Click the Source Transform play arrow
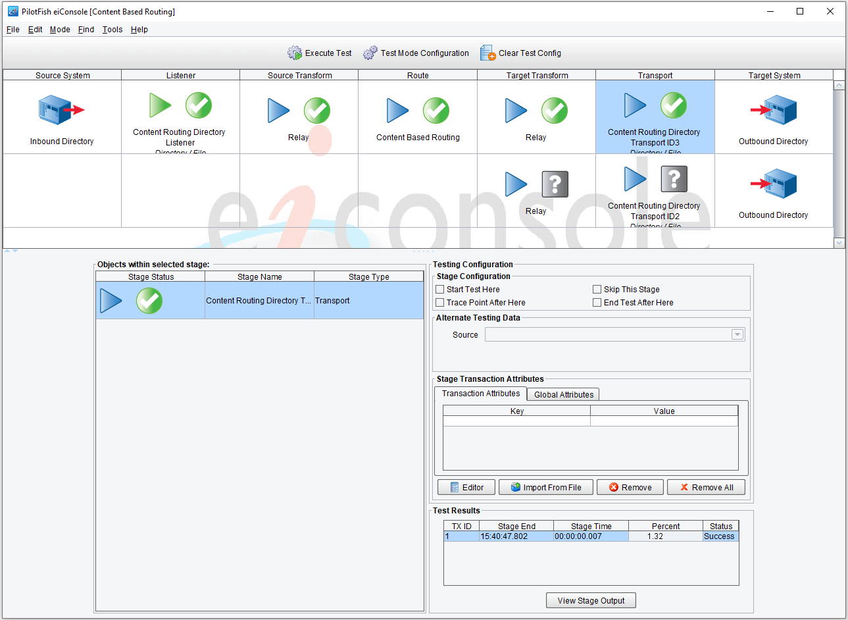 point(278,111)
